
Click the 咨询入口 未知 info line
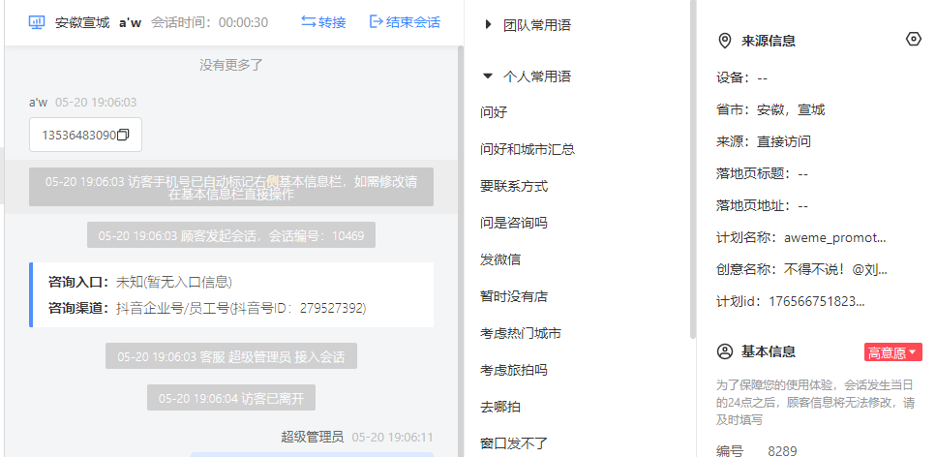click(x=140, y=282)
